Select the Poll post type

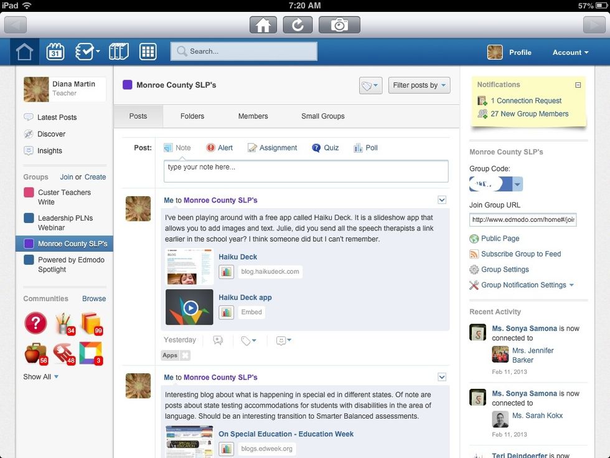click(x=365, y=148)
